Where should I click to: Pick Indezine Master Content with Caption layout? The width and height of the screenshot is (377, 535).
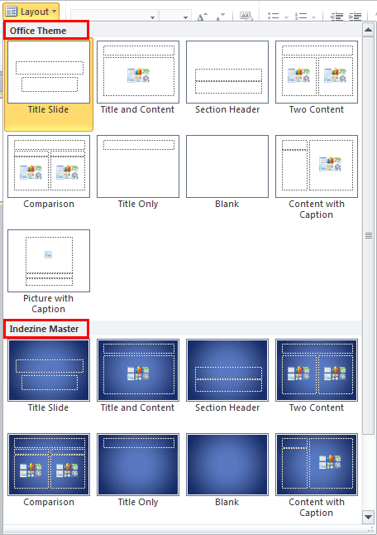click(x=317, y=475)
